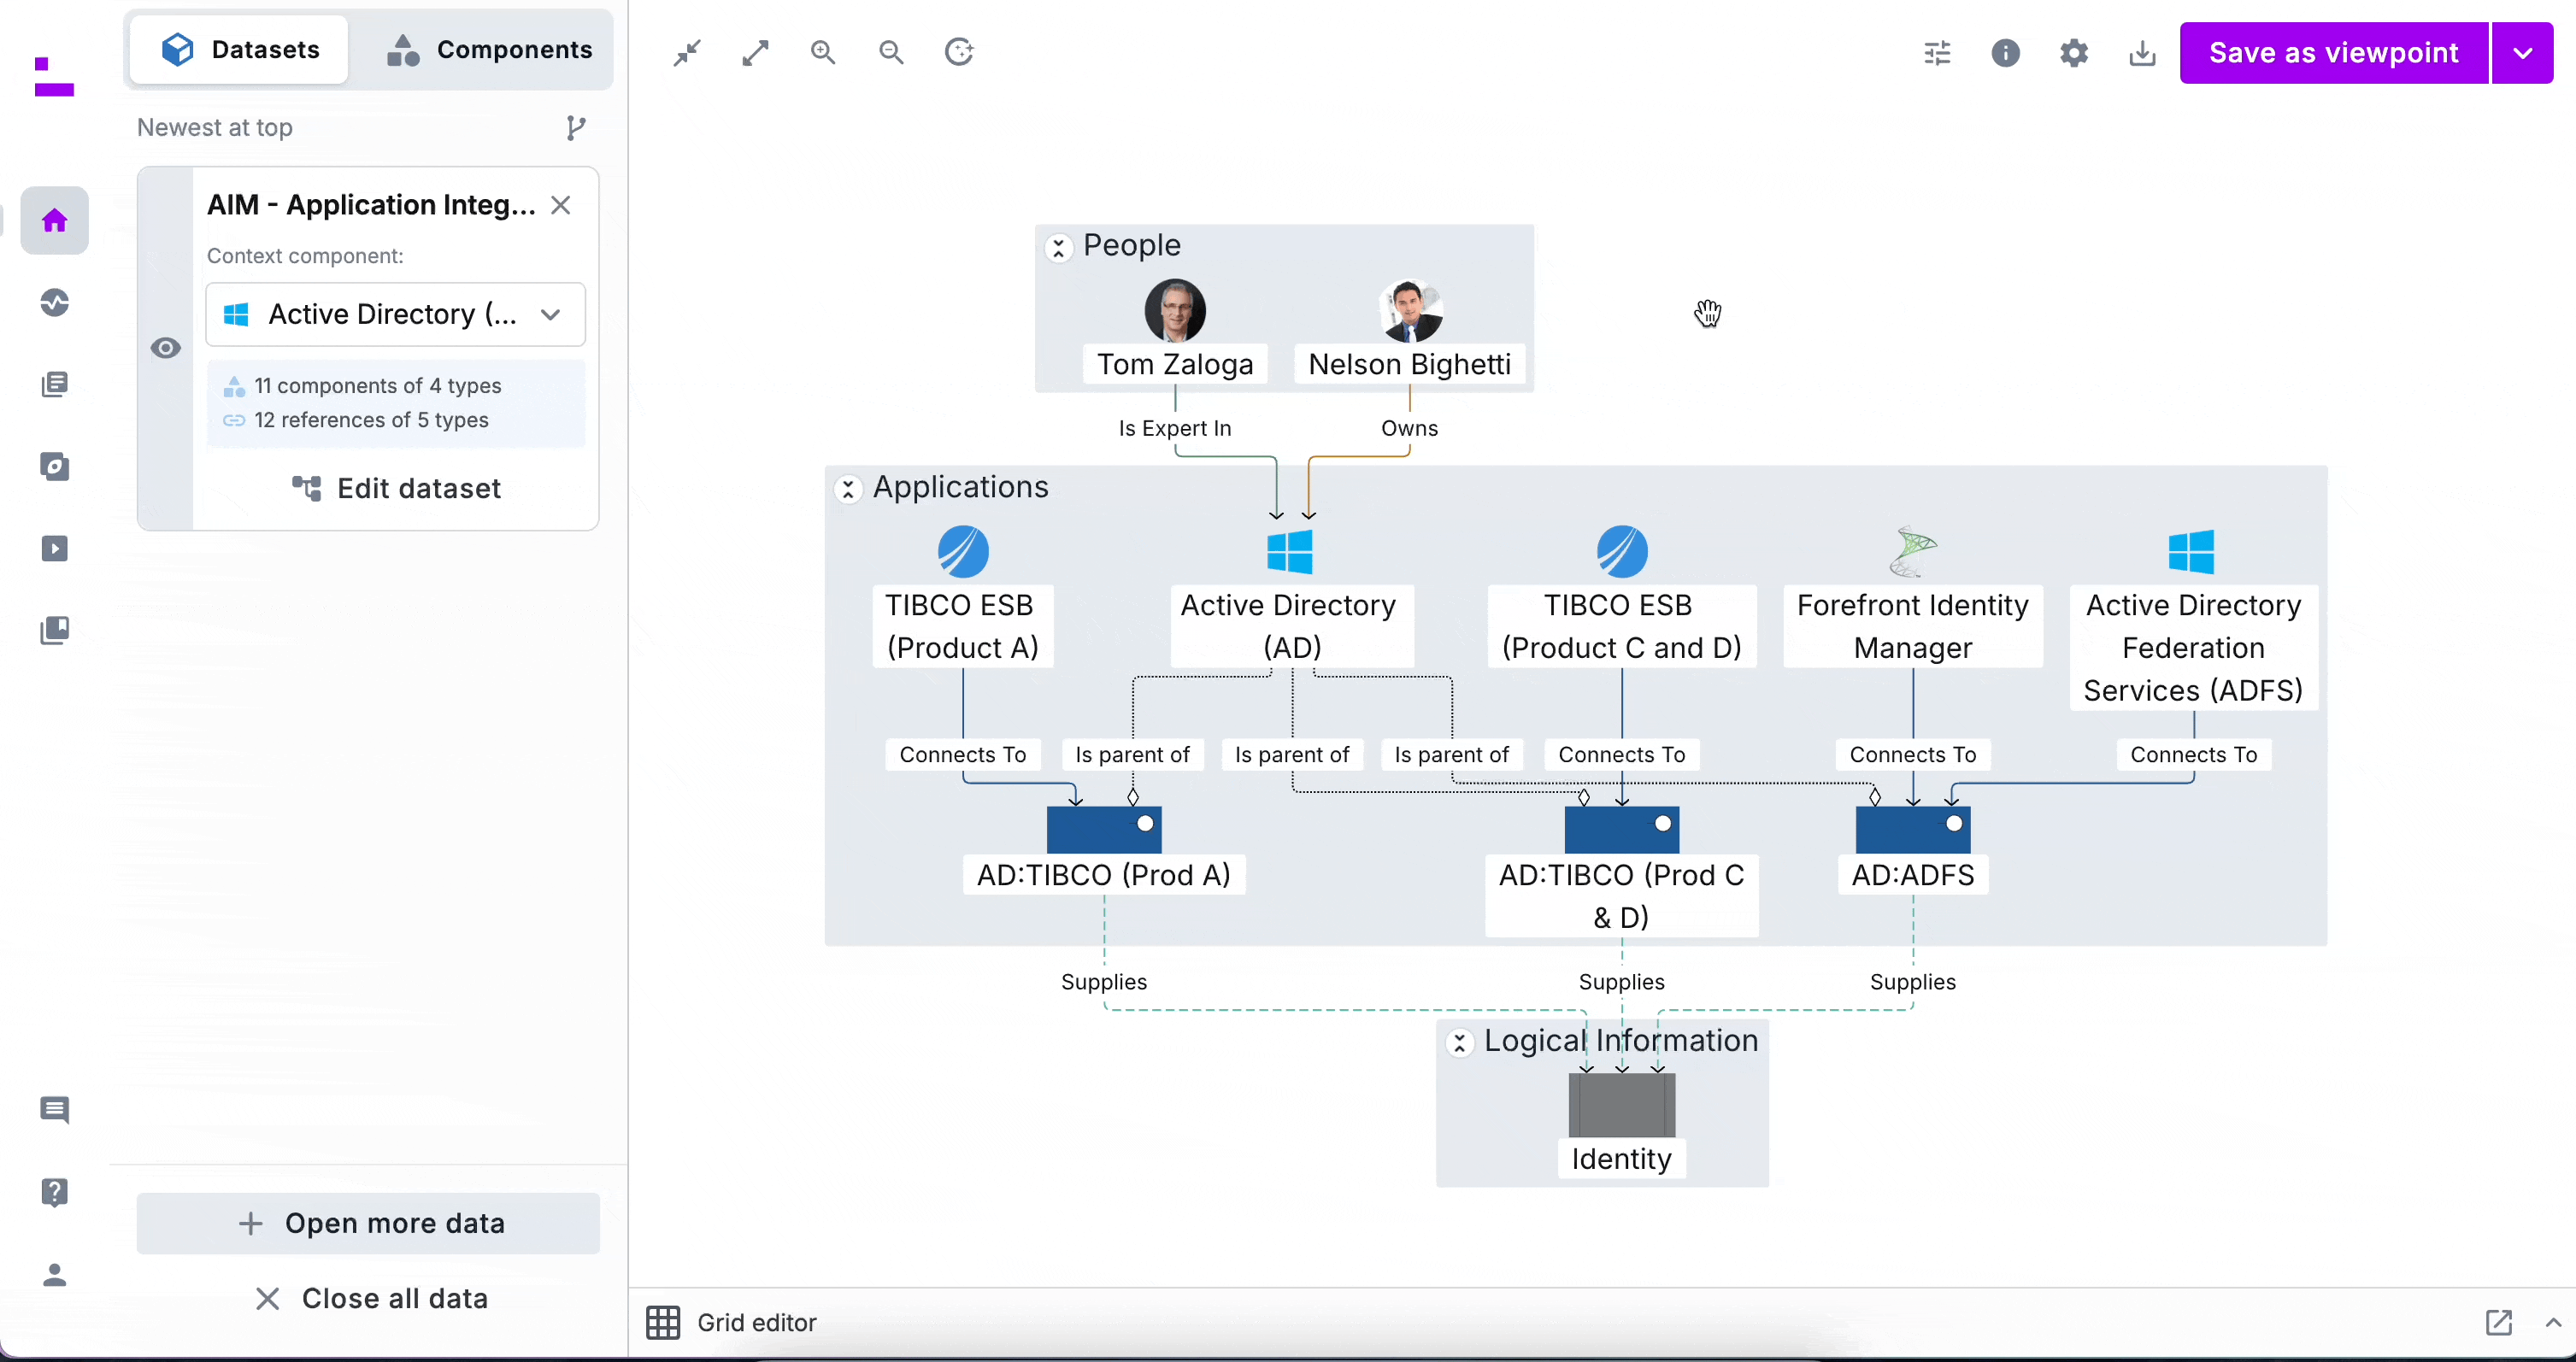2576x1362 pixels.
Task: Select TIBCO ESB (Product A) node
Action: pyautogui.click(x=963, y=596)
